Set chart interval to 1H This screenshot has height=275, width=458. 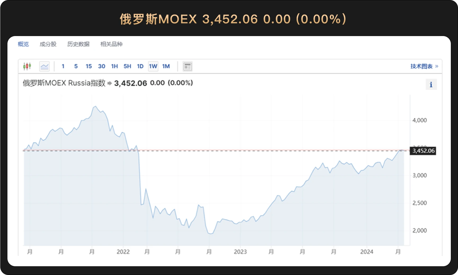(114, 66)
